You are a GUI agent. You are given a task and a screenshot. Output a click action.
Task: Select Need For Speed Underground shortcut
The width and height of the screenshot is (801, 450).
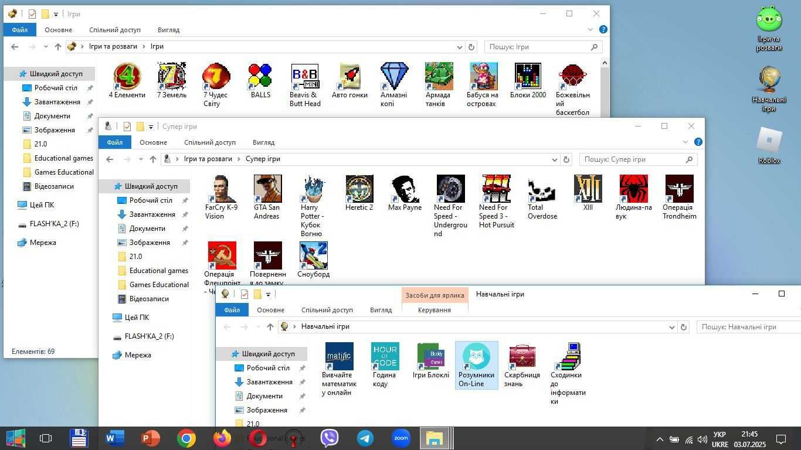[450, 206]
